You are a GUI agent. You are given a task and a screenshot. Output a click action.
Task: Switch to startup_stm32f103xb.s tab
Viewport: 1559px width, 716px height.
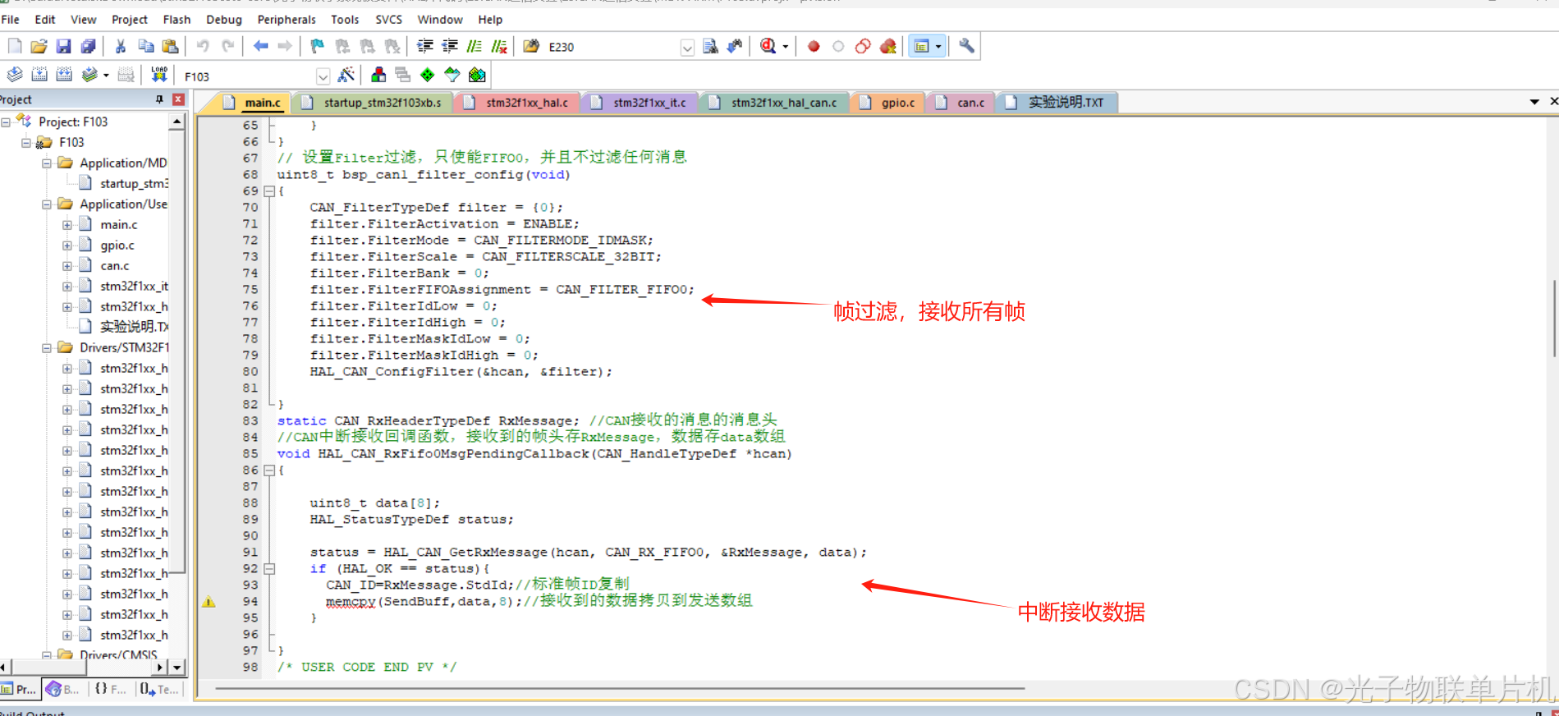374,103
